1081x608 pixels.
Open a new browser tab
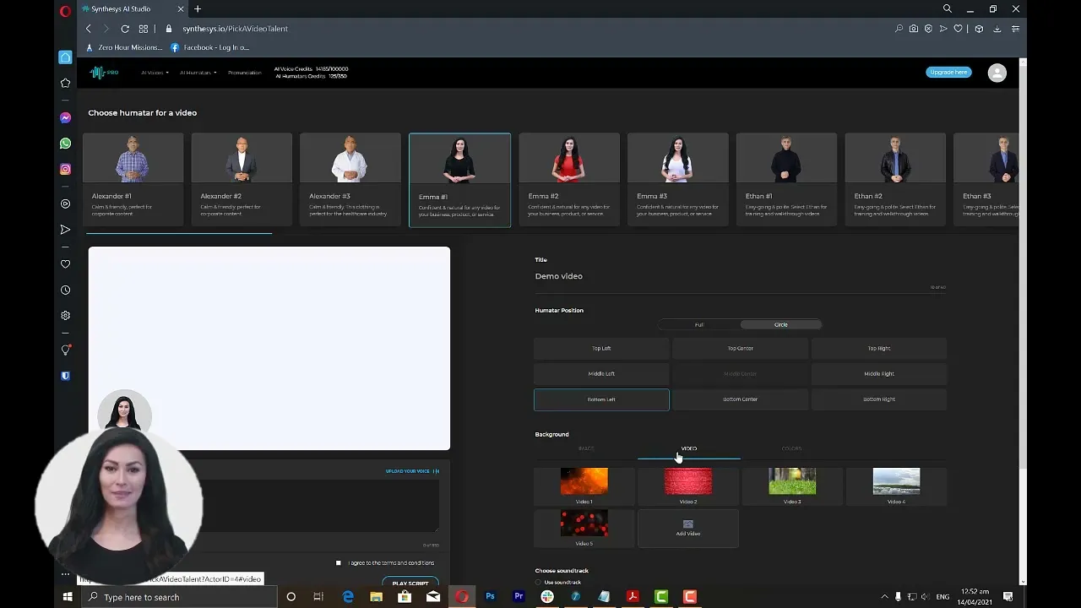click(x=198, y=9)
